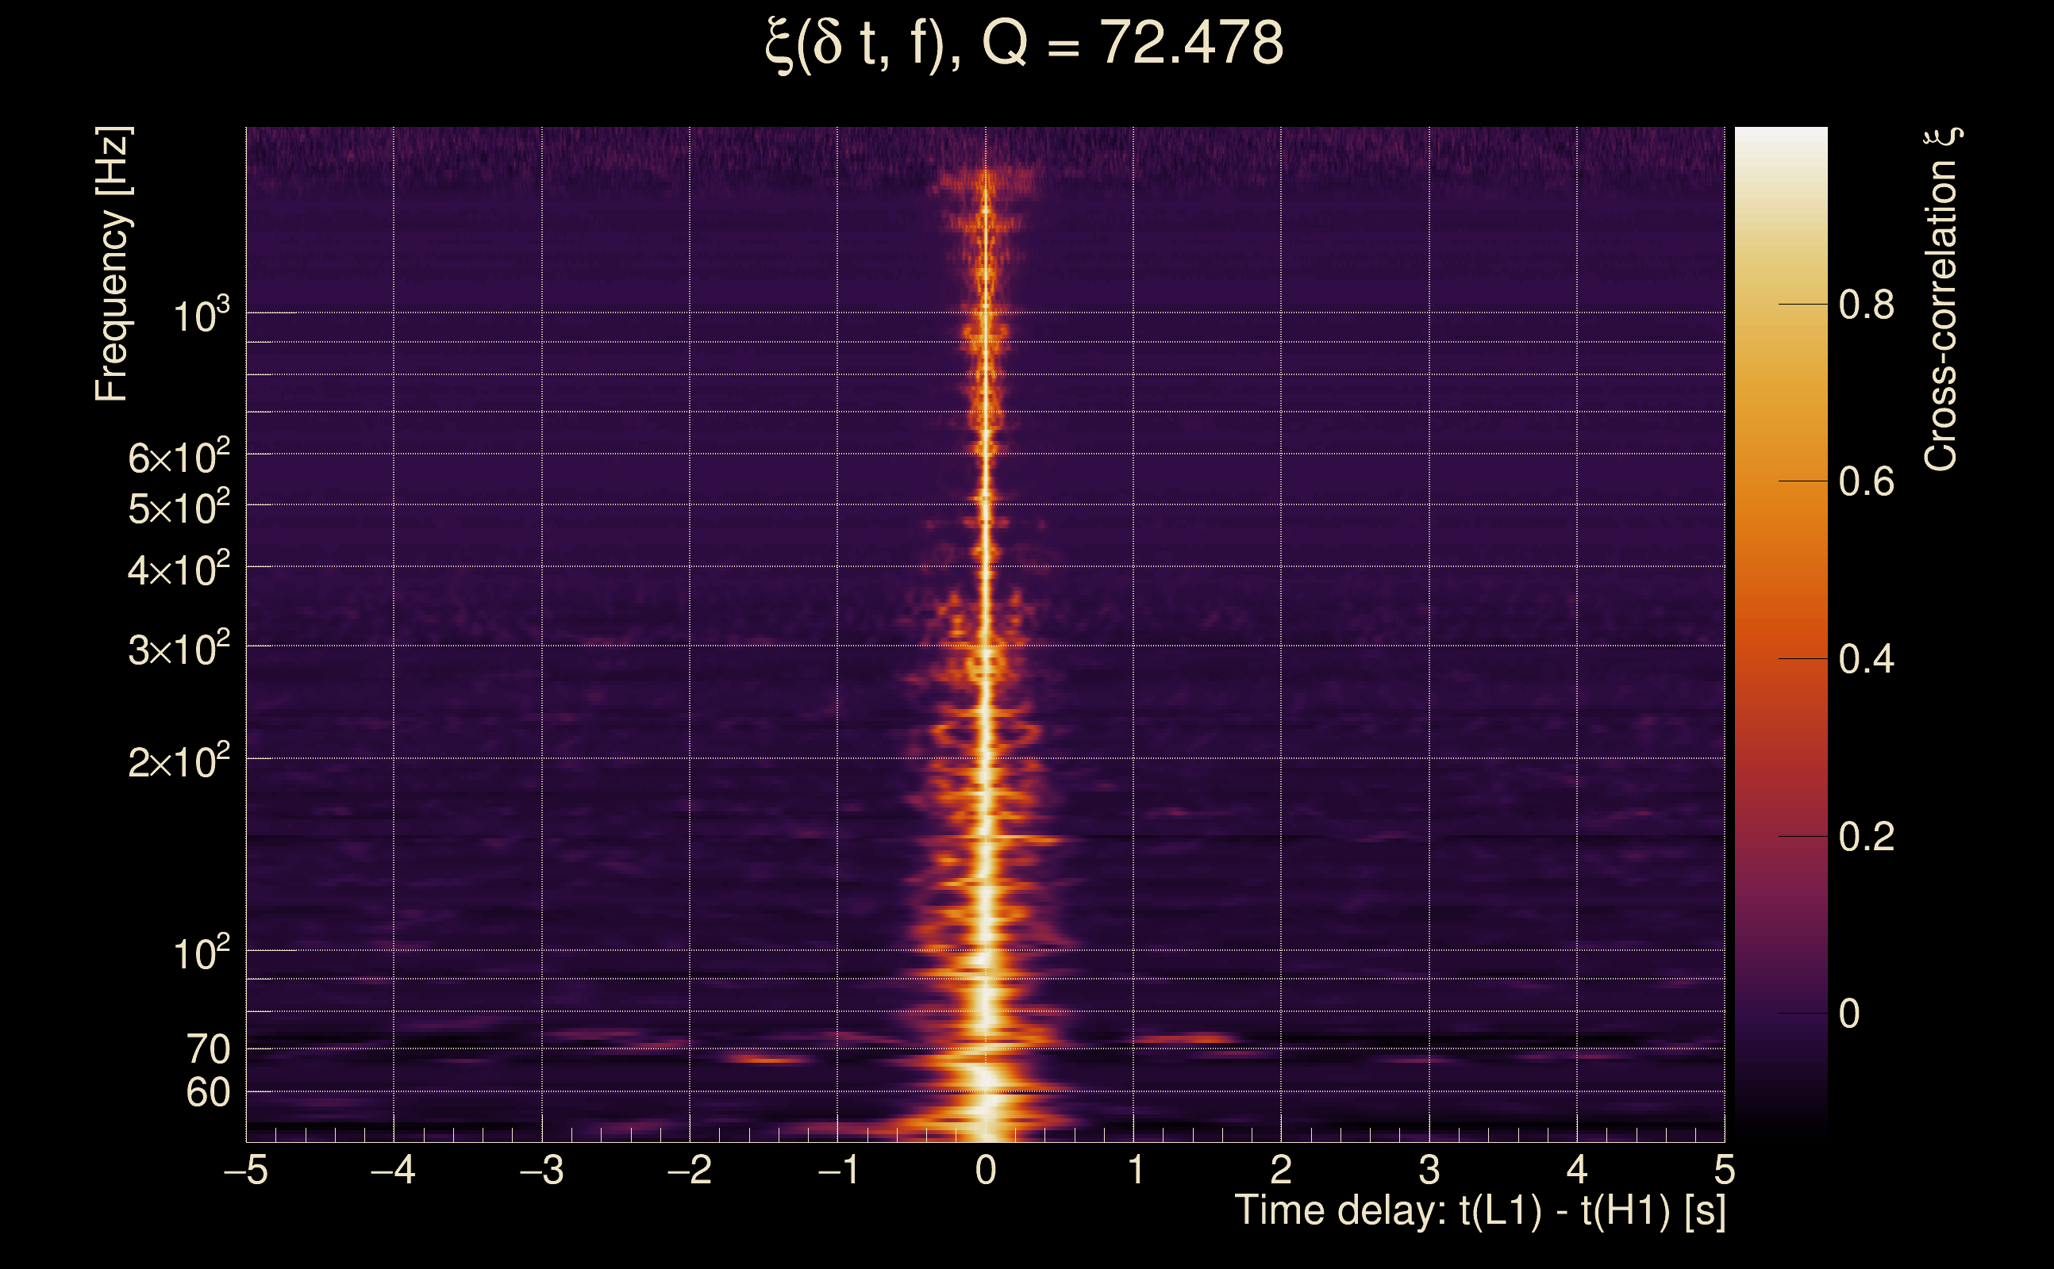Click the 3 time delay tick label
The width and height of the screenshot is (2054, 1269).
click(1429, 1170)
